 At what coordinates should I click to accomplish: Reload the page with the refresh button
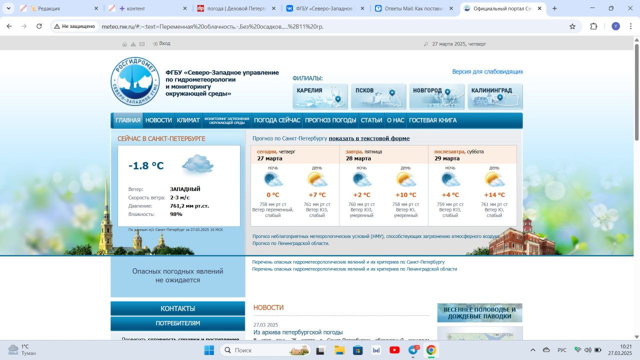point(39,26)
